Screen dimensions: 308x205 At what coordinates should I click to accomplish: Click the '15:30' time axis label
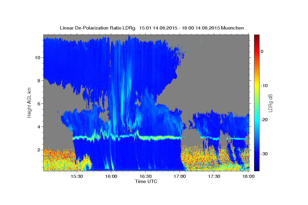pyautogui.click(x=77, y=177)
